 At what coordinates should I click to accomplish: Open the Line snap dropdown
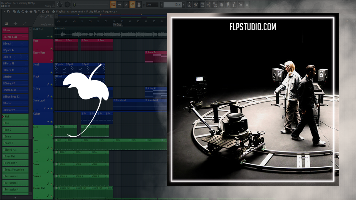tap(152, 5)
